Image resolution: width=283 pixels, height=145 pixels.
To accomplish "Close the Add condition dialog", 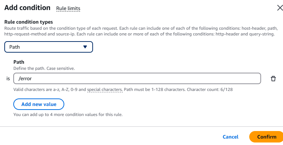I will pos(280,8).
